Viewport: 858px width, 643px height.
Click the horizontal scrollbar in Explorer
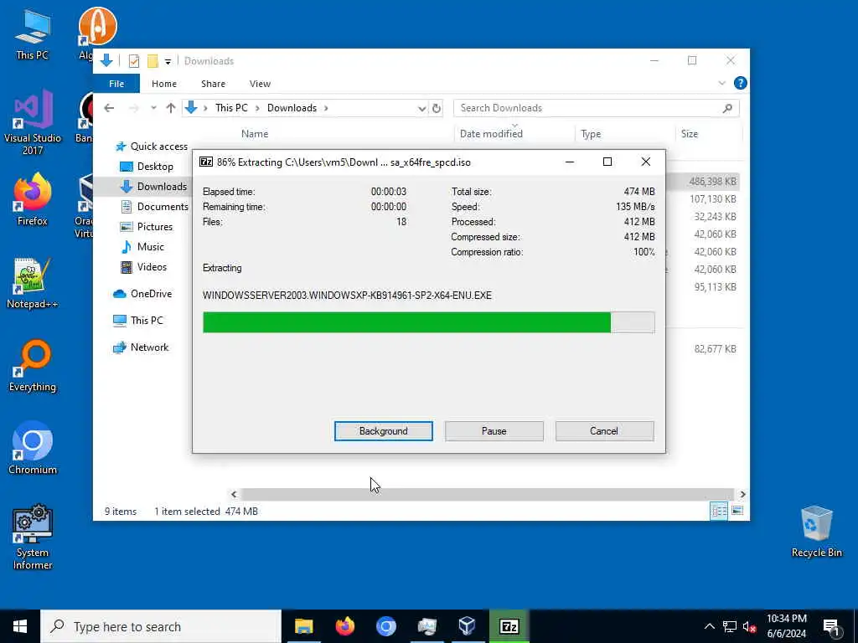(x=487, y=494)
